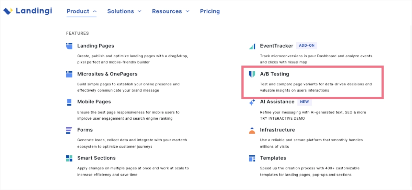Click the NEW badge beside AI Assistance
412x190 pixels.
[304, 102]
